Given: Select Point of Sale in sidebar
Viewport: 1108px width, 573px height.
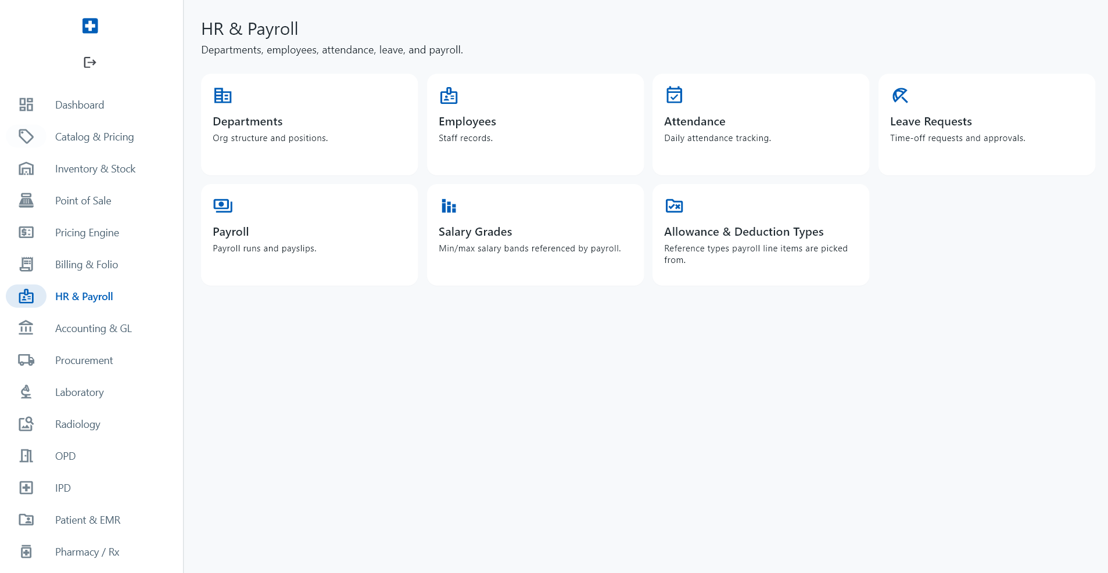Looking at the screenshot, I should pyautogui.click(x=83, y=200).
